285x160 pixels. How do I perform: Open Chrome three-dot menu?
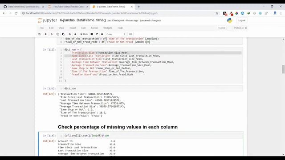point(281,13)
